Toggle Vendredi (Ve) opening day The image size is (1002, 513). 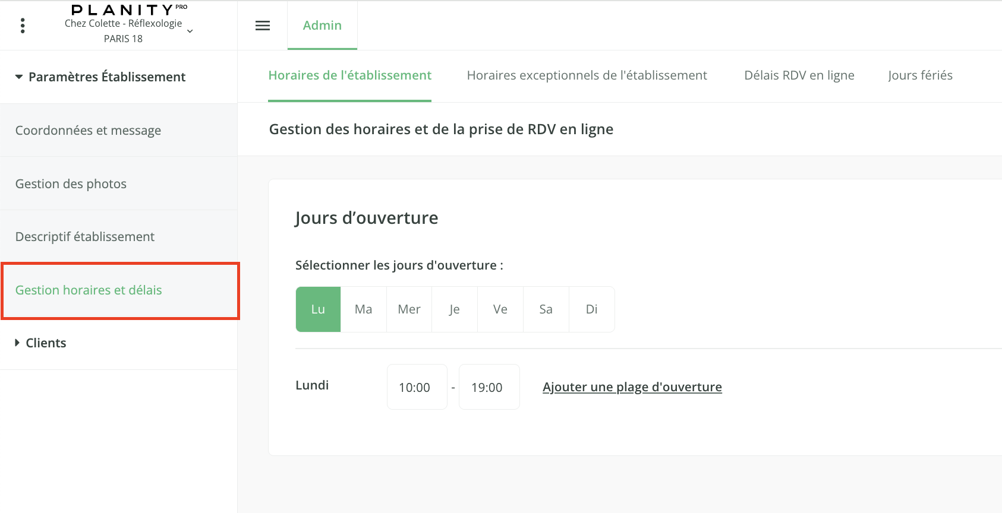[x=500, y=309]
